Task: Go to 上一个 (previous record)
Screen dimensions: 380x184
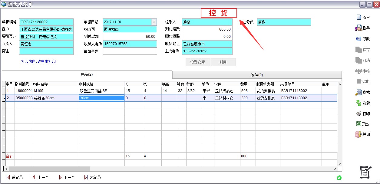Action: (x=41, y=177)
